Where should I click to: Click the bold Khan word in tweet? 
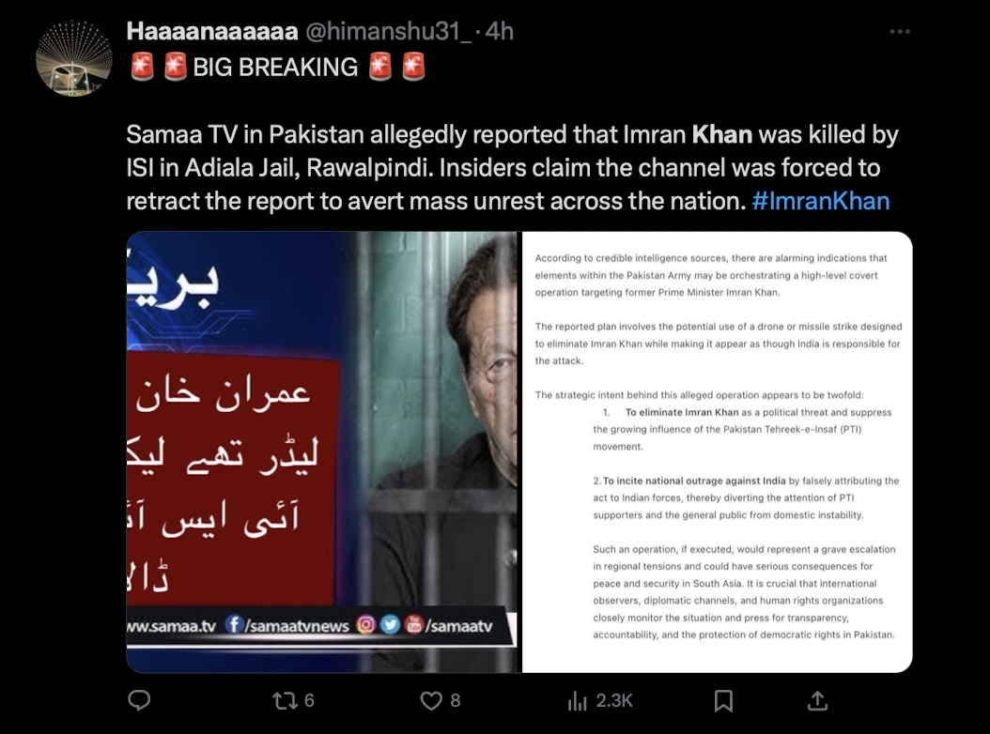[722, 134]
